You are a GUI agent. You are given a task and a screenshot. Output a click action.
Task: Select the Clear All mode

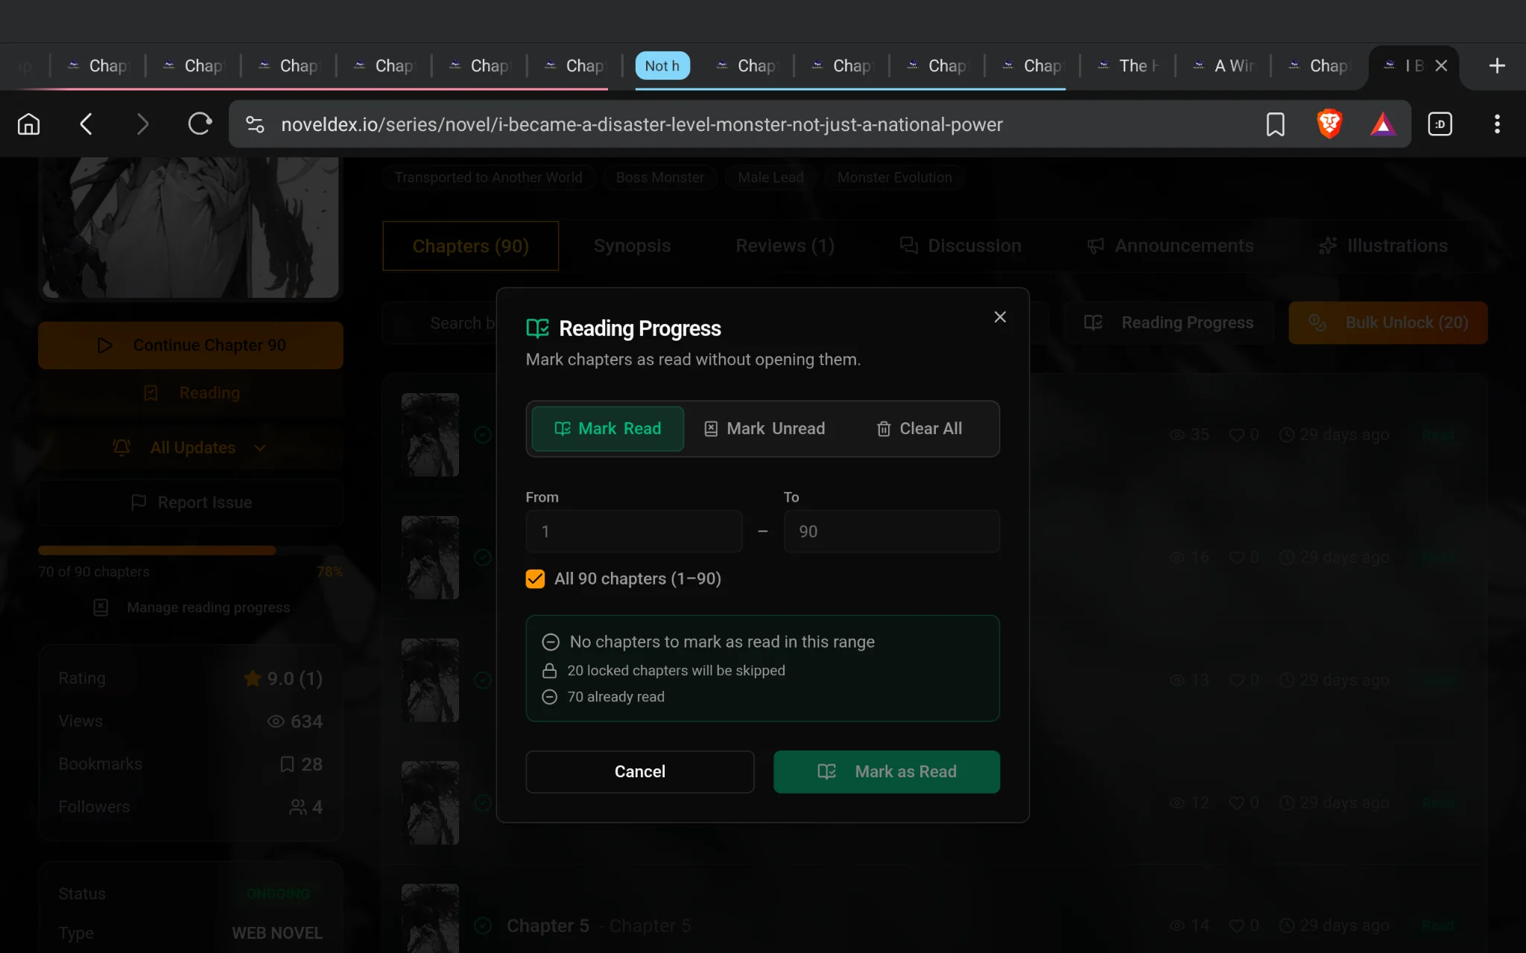click(x=919, y=429)
